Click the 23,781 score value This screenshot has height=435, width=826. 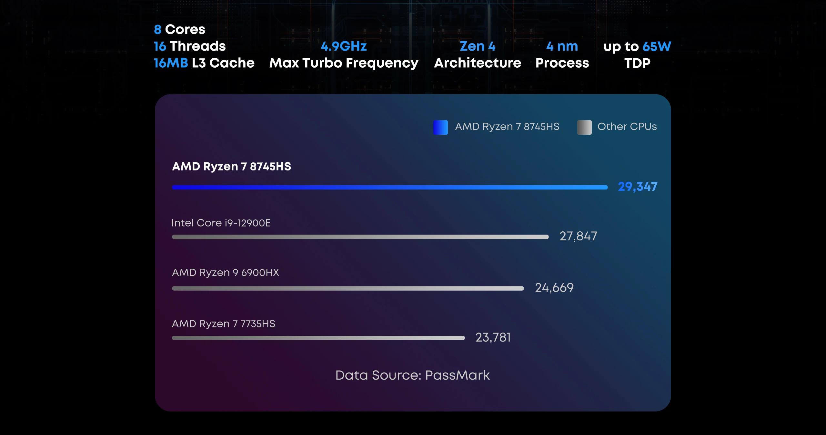click(493, 337)
